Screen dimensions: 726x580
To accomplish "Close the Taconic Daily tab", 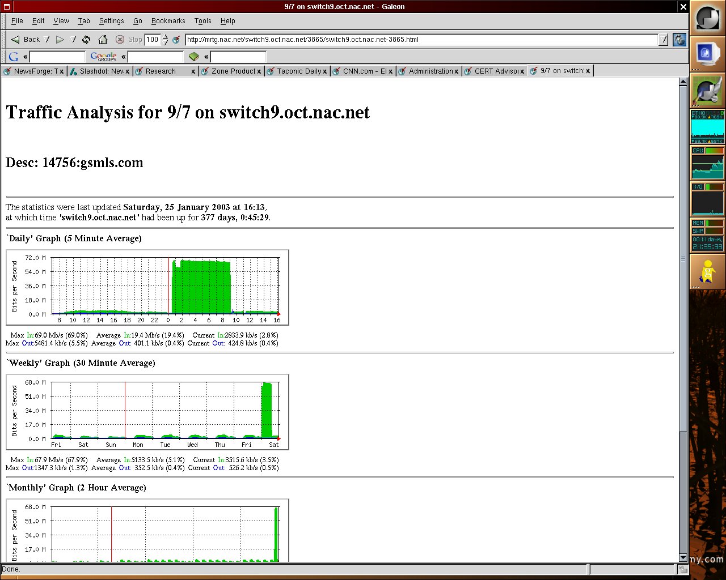I will 325,71.
